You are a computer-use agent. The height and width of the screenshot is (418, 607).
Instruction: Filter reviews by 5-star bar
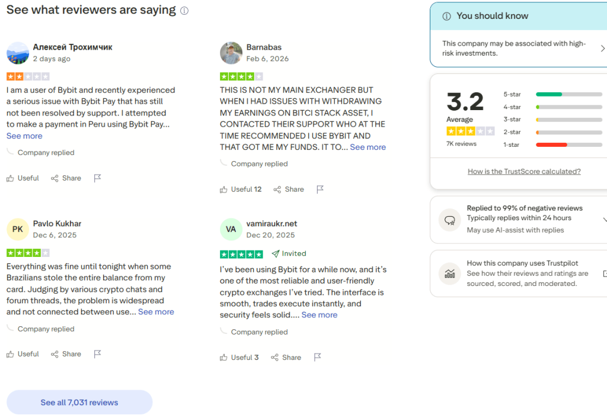pos(568,94)
